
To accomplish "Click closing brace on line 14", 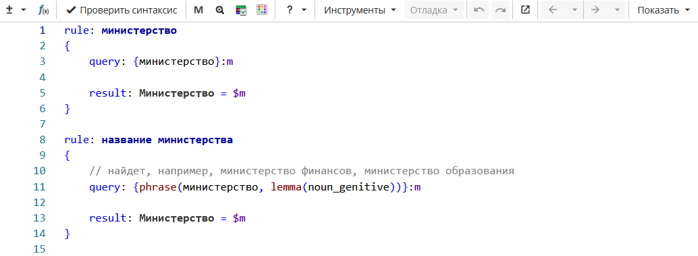I will pyautogui.click(x=68, y=234).
